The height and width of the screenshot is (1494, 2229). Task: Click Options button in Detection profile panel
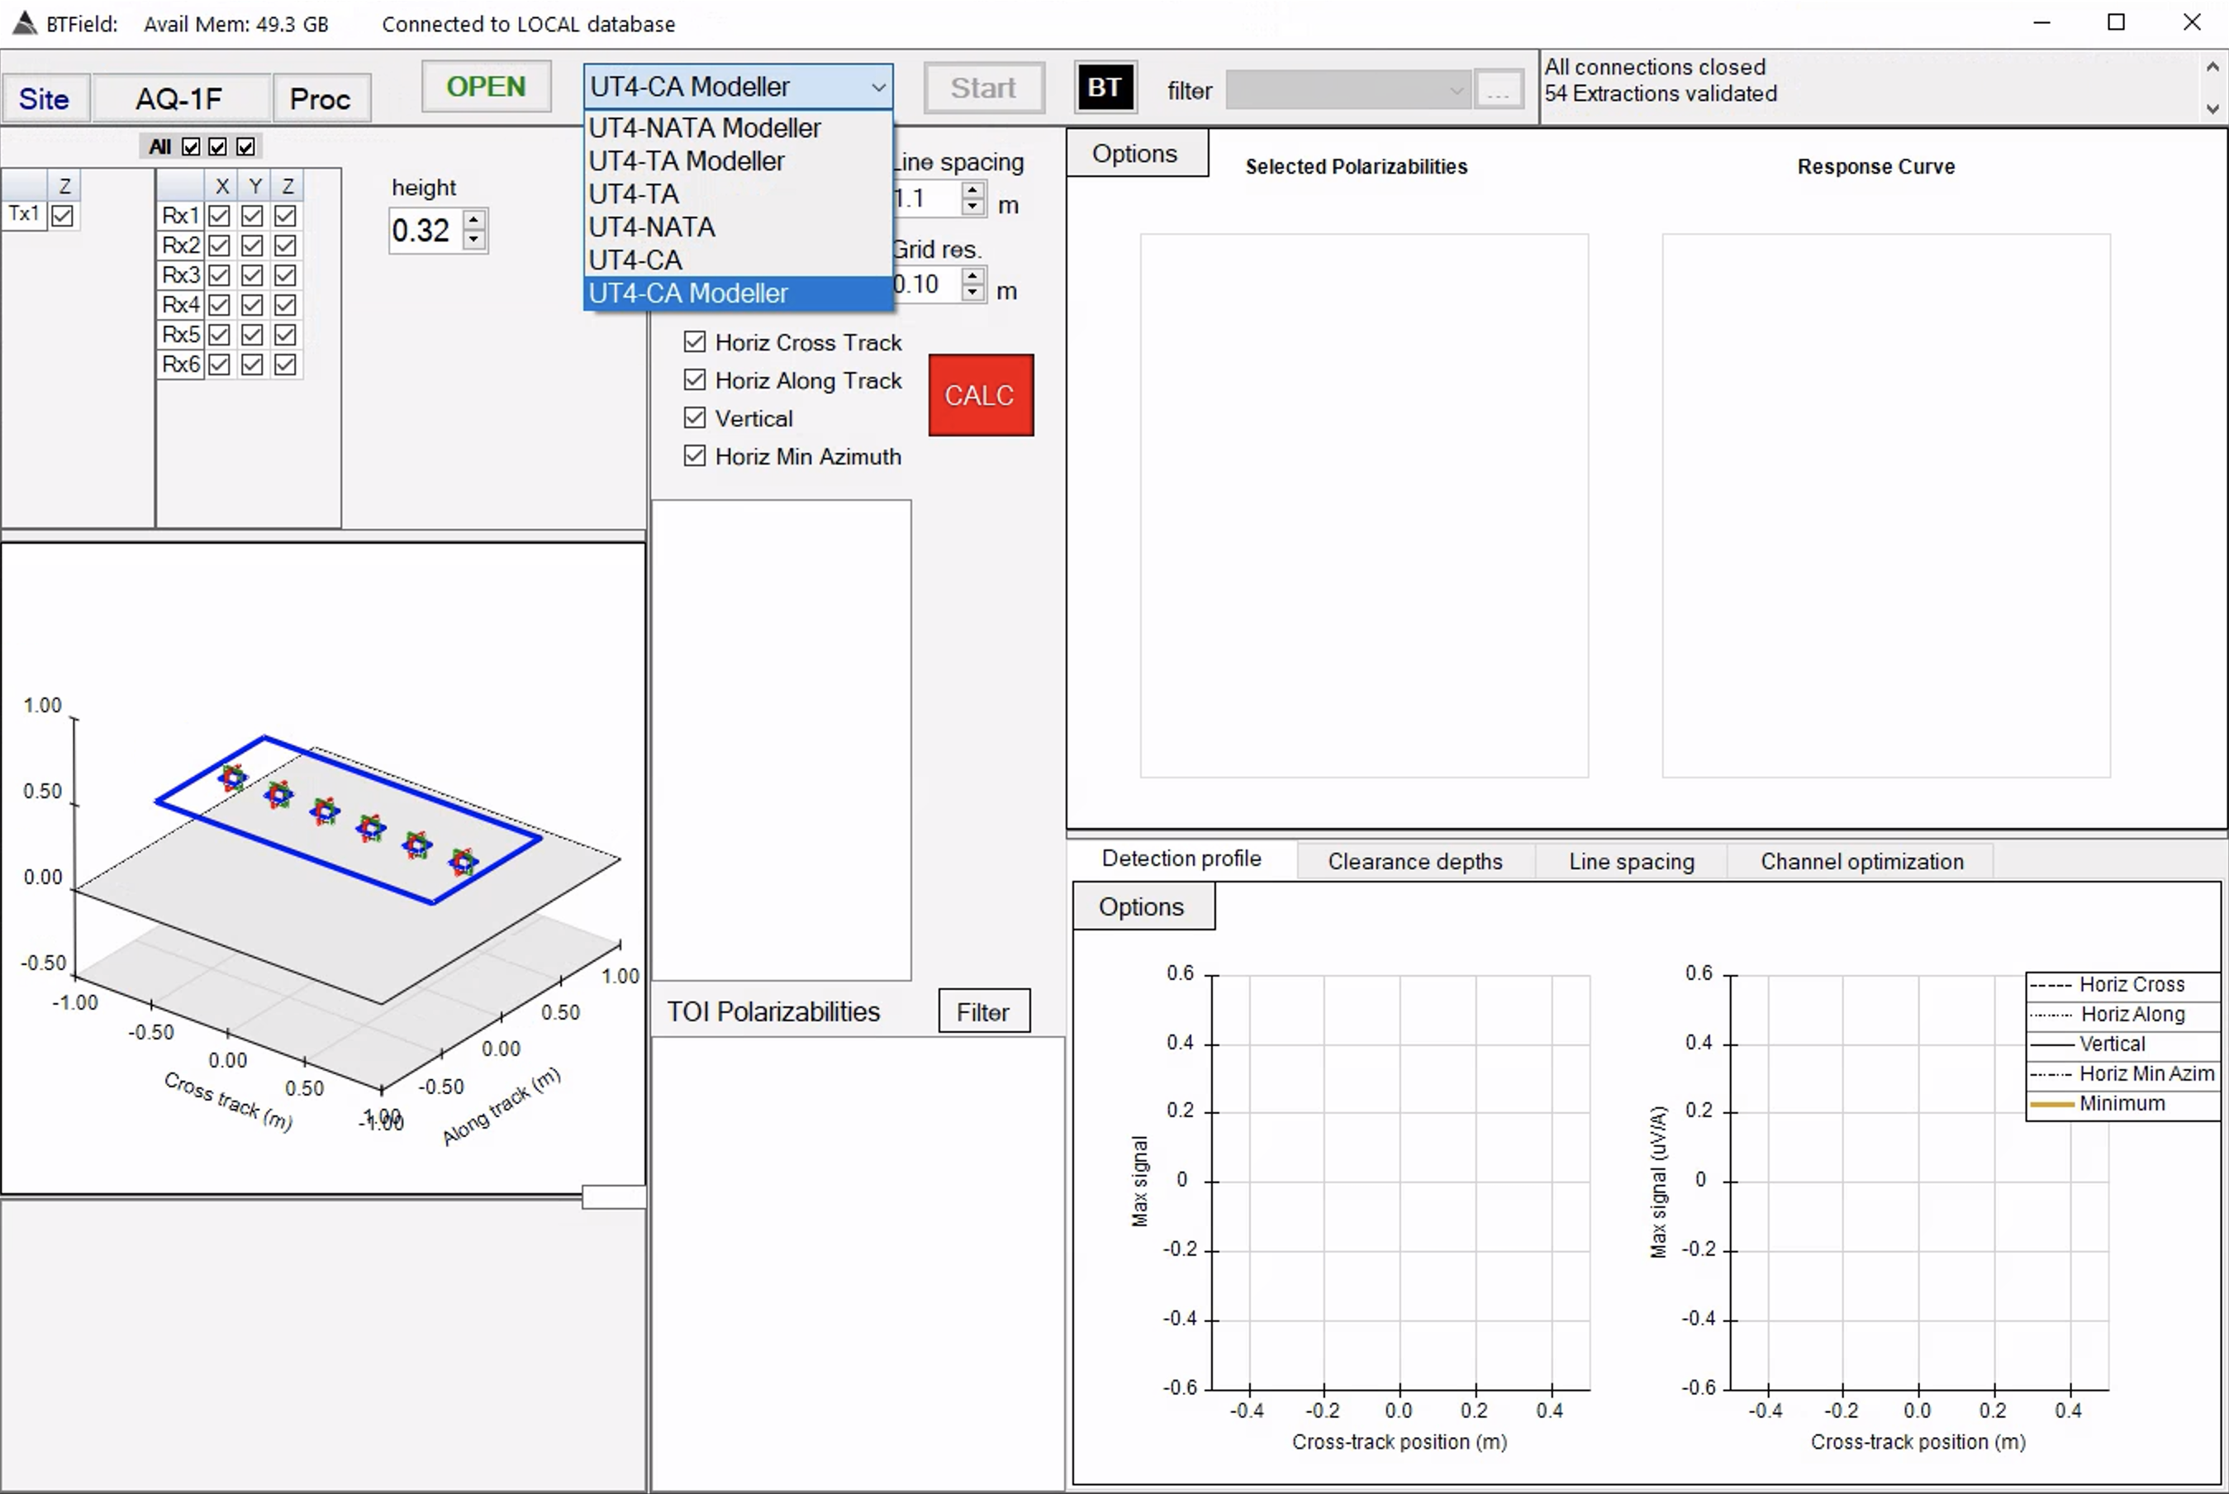tap(1143, 907)
